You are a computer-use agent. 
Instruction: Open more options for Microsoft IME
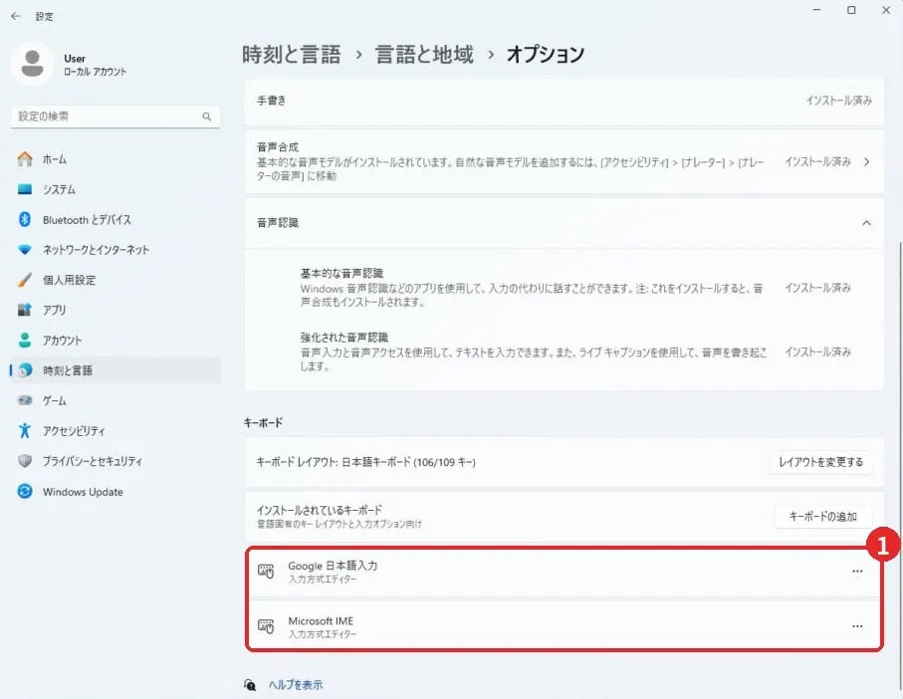click(857, 626)
